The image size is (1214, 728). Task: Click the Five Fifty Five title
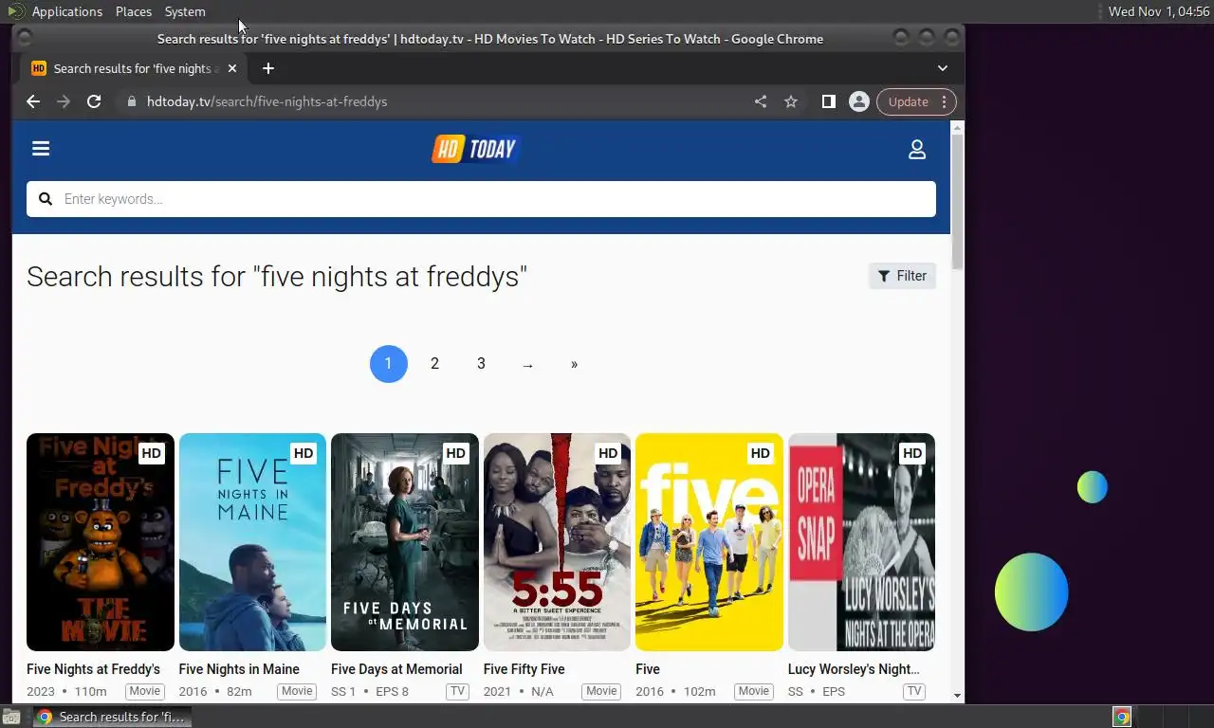tap(524, 669)
